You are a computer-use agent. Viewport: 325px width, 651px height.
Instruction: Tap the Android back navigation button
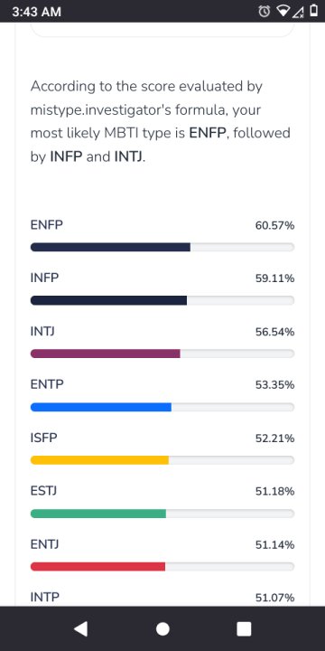(81, 628)
